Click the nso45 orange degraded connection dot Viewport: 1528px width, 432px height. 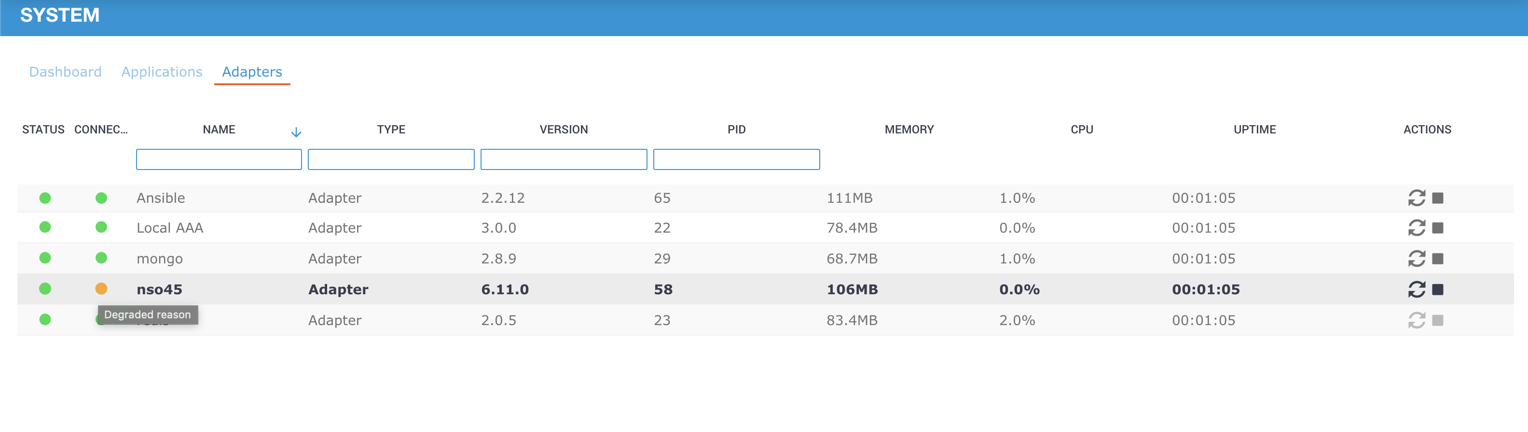click(x=101, y=289)
